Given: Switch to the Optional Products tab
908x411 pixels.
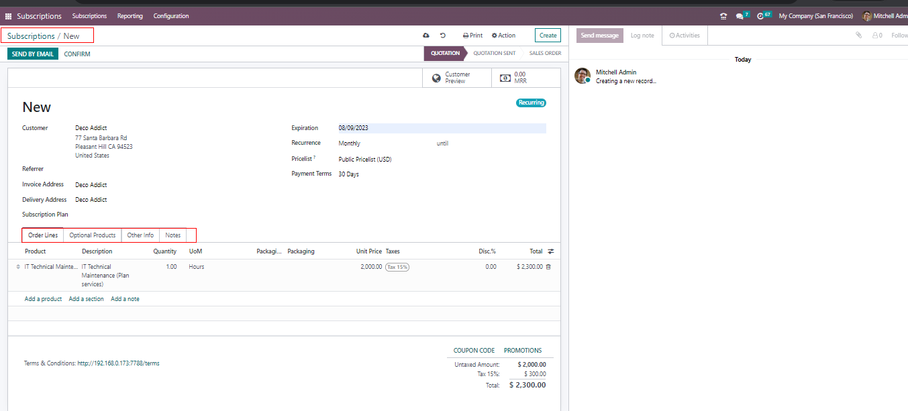Looking at the screenshot, I should [93, 235].
